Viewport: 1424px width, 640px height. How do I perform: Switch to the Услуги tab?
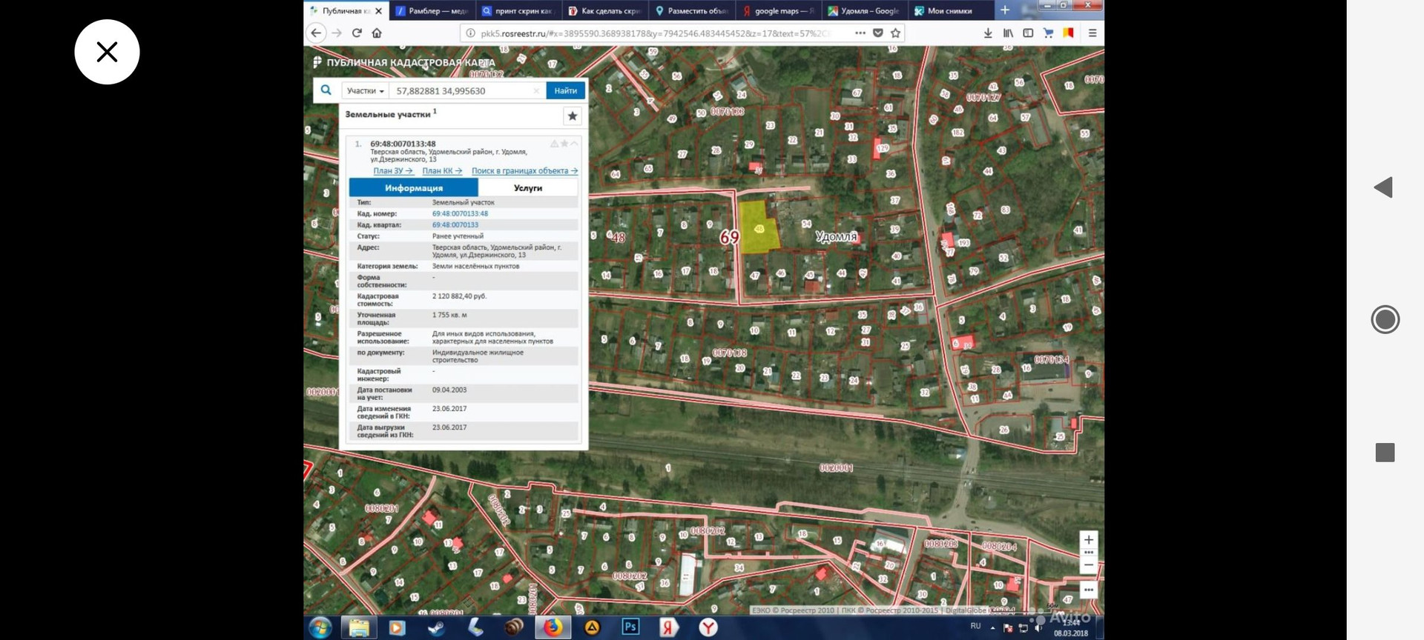tap(527, 188)
